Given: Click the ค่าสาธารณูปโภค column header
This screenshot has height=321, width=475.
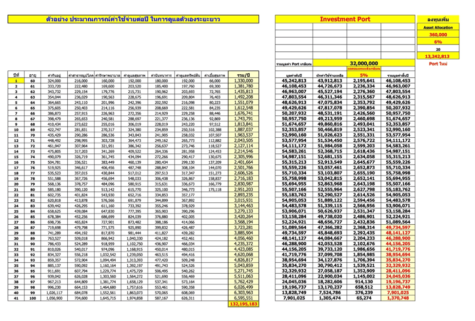Looking at the screenshot, I should pyautogui.click(x=80, y=75).
